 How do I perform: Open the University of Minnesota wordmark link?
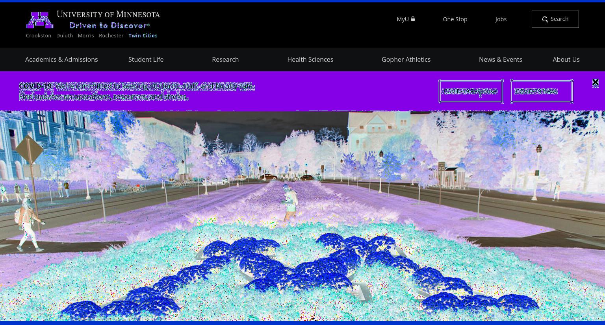tap(108, 15)
